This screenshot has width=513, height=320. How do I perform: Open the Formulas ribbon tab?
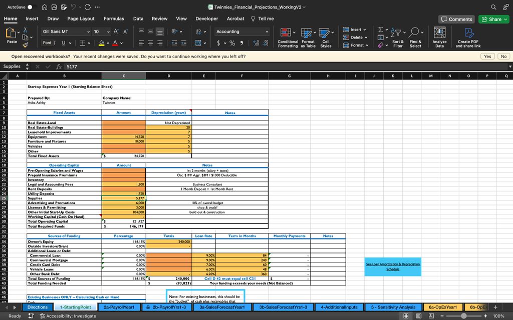[x=114, y=18]
